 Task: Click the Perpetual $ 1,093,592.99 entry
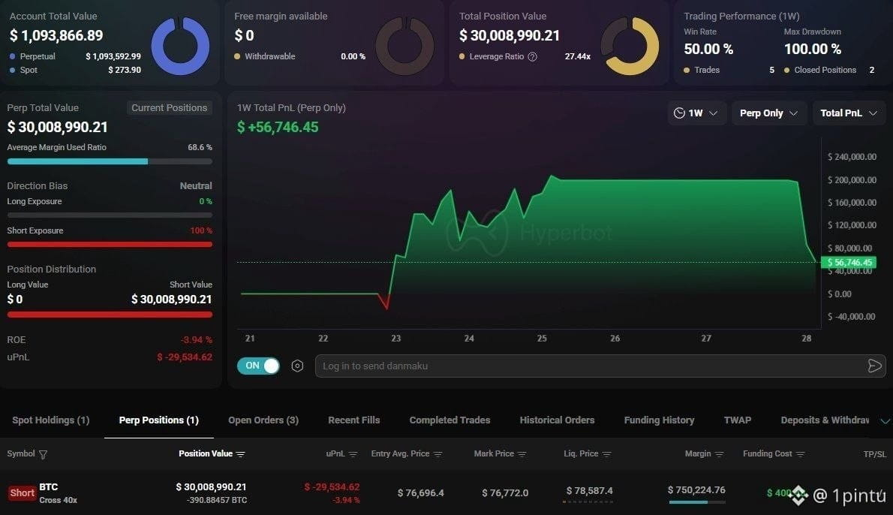(x=75, y=56)
